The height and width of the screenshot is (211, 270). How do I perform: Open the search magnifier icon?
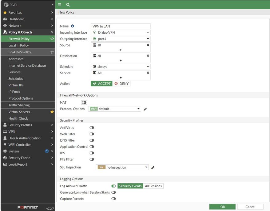pos(68,5)
